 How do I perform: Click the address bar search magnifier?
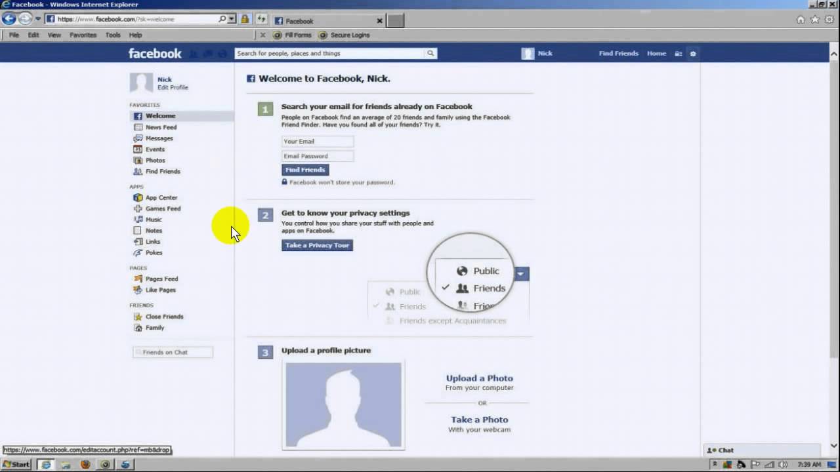click(222, 19)
